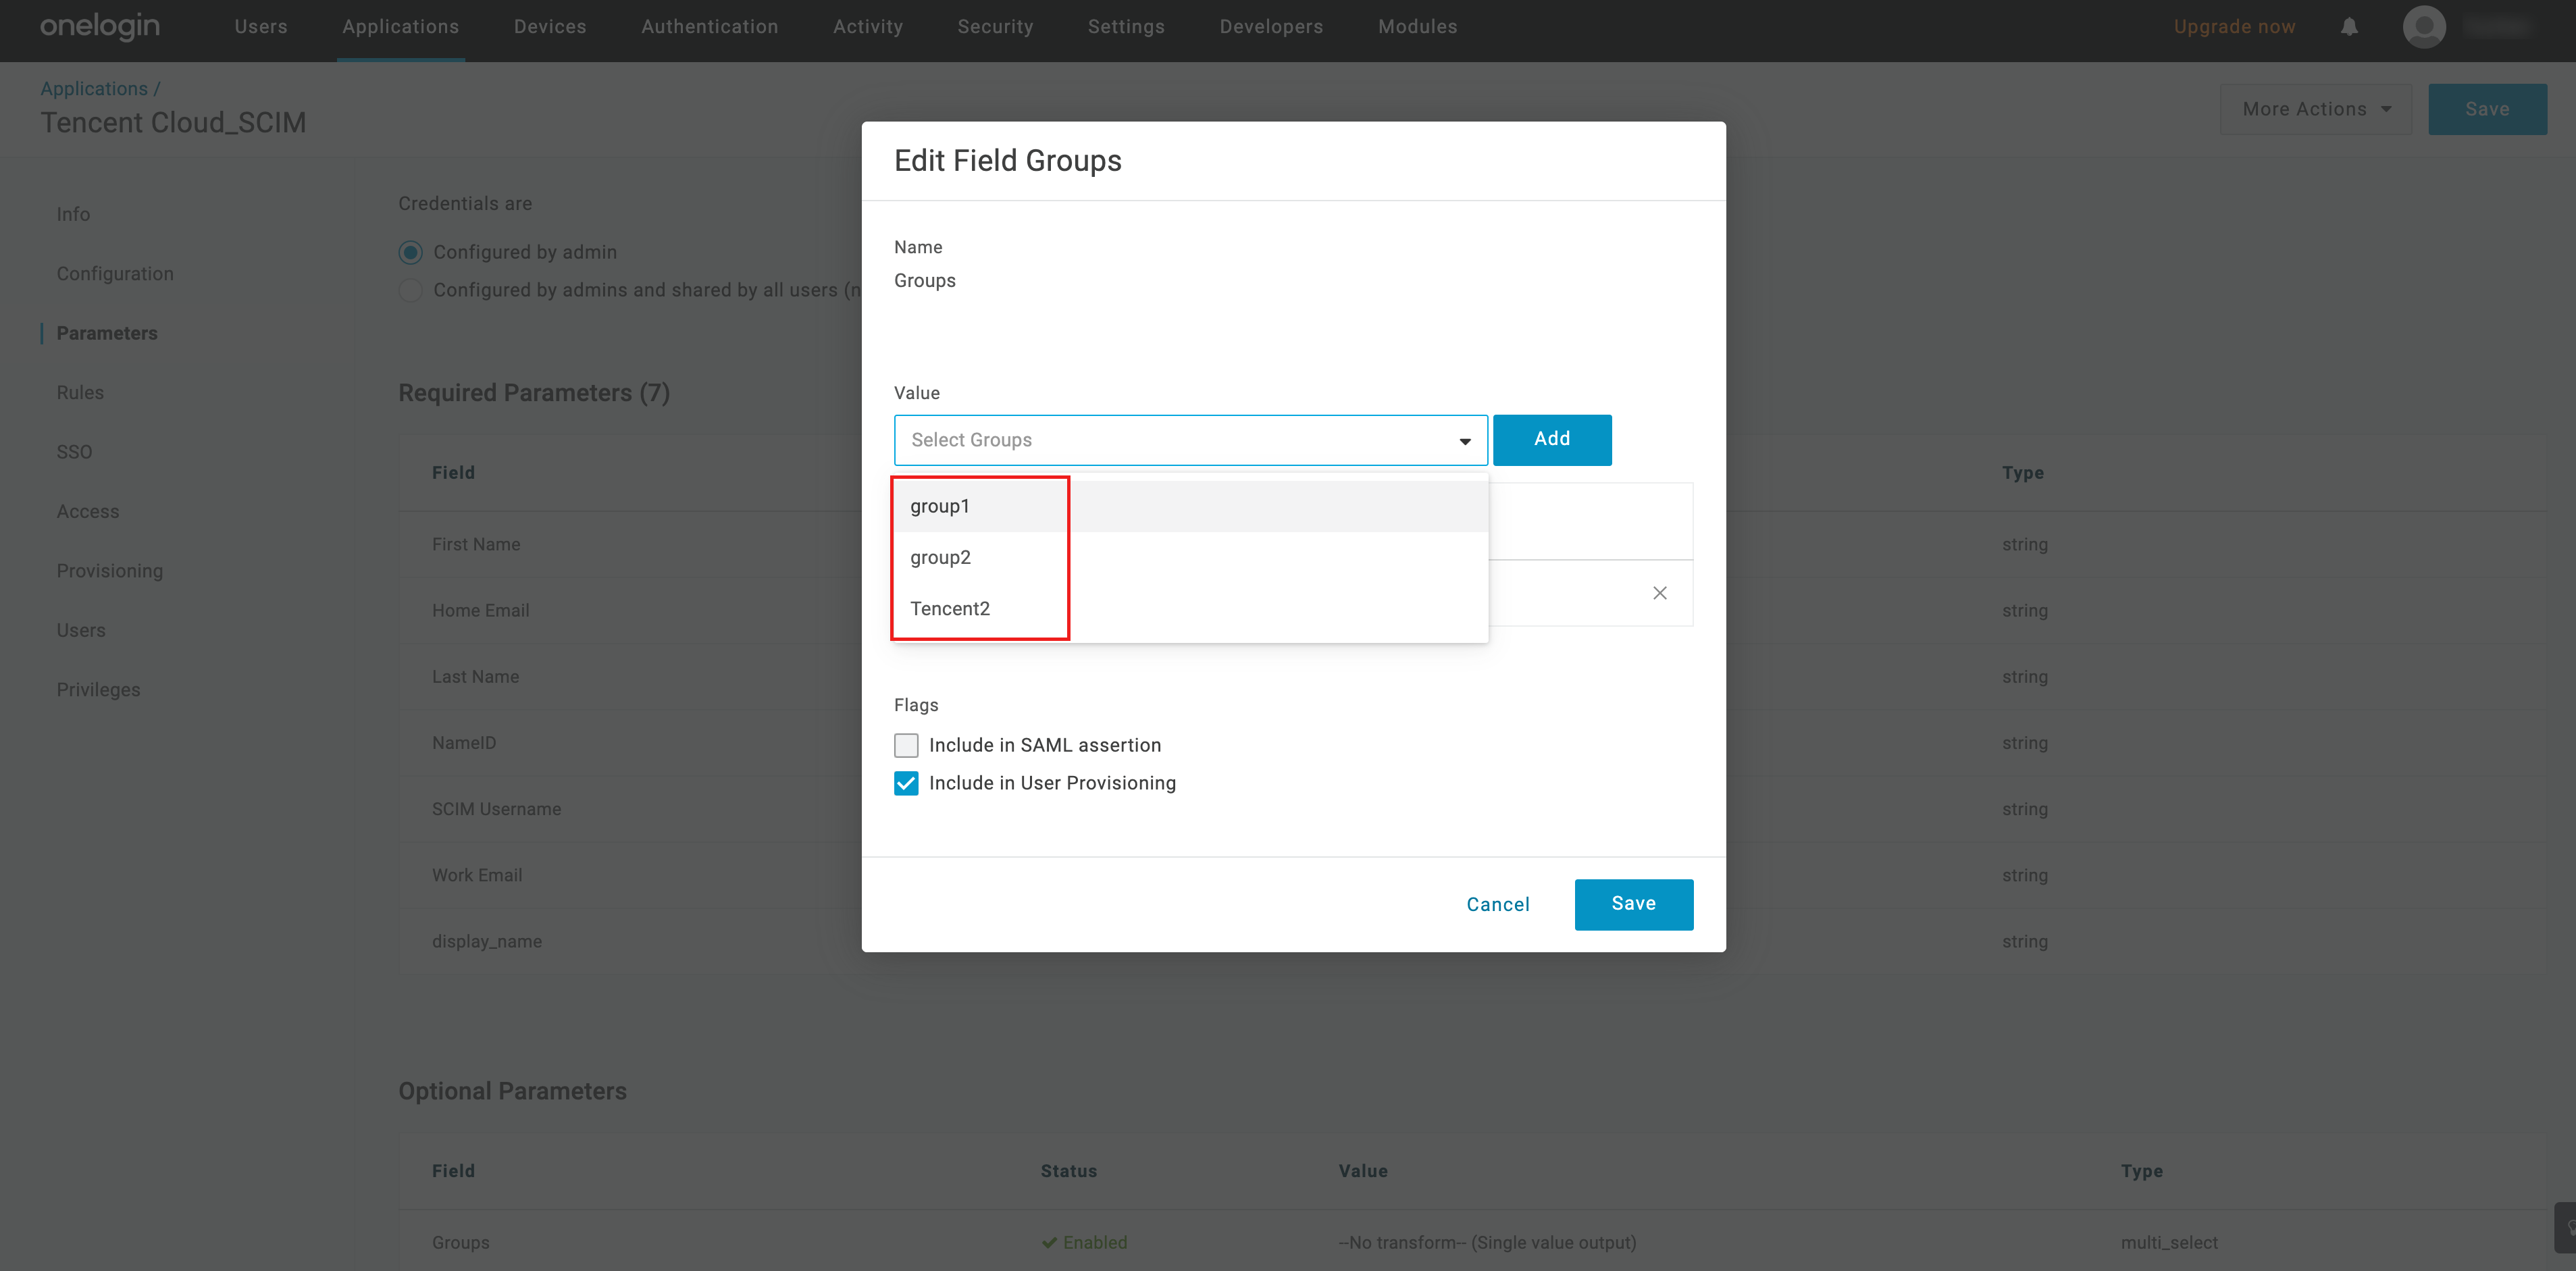Choose group1 from the dropdown list
2576x1271 pixels.
(x=940, y=506)
